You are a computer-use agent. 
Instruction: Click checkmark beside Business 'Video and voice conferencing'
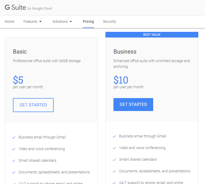(x=114, y=148)
